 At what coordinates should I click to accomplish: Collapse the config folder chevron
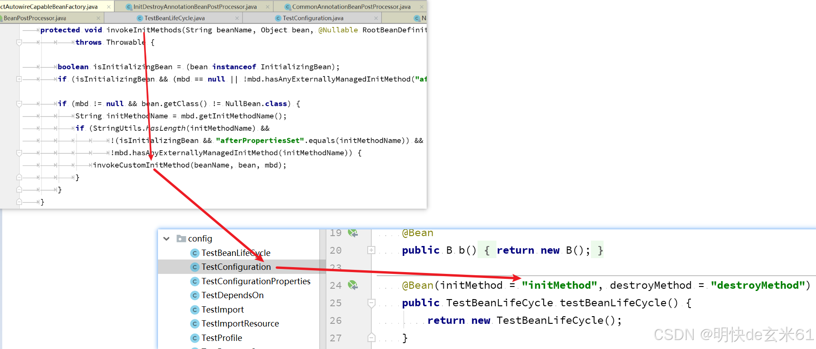(167, 239)
